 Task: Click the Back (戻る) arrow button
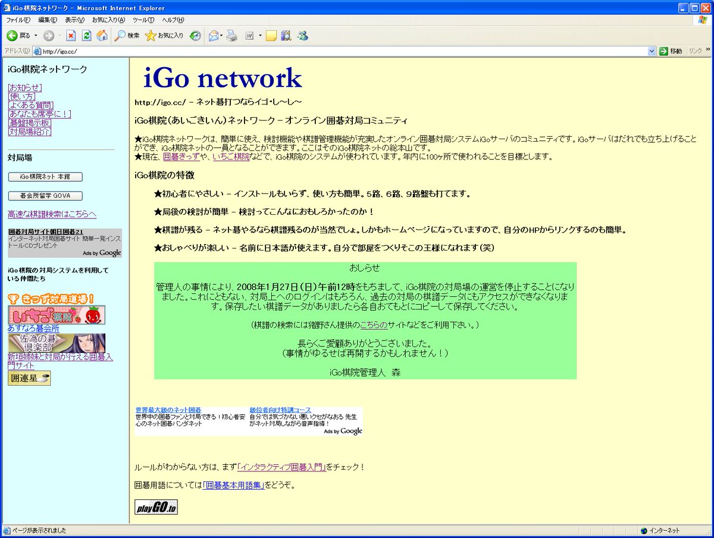tap(18, 36)
